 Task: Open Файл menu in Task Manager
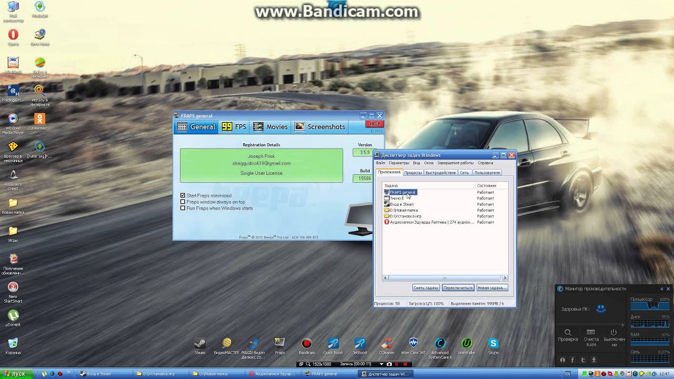380,163
